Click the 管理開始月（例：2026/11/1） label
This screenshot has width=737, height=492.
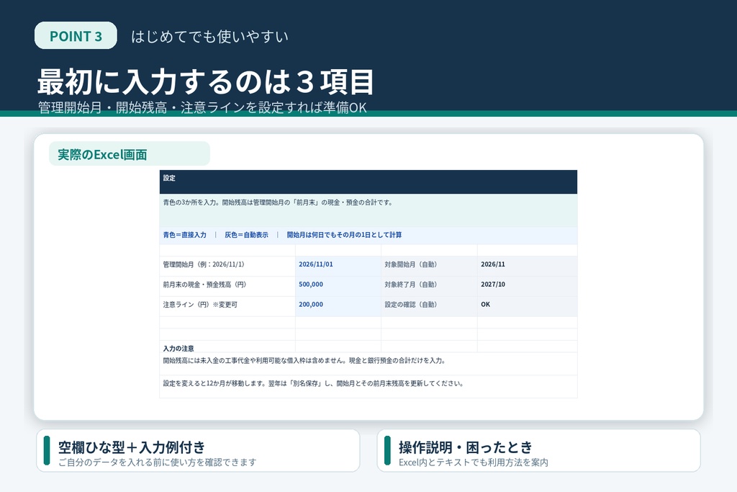[204, 264]
